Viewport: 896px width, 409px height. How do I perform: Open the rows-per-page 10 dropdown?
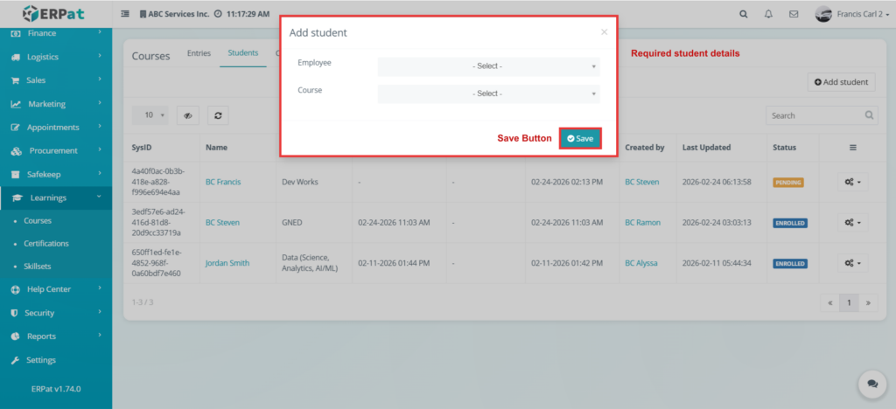(x=150, y=115)
